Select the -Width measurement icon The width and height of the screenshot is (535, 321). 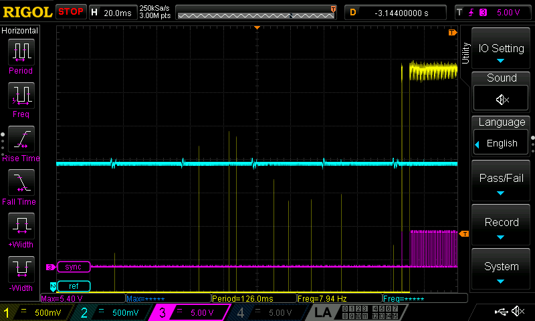coord(20,272)
